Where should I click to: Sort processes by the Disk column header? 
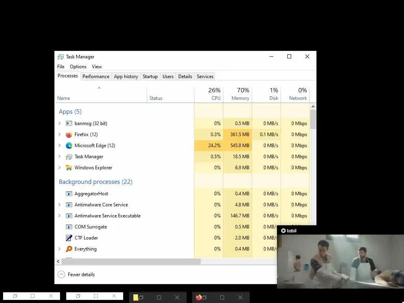[266, 94]
